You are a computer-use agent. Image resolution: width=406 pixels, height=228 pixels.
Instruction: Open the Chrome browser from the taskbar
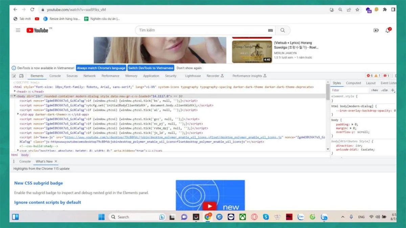point(208,217)
